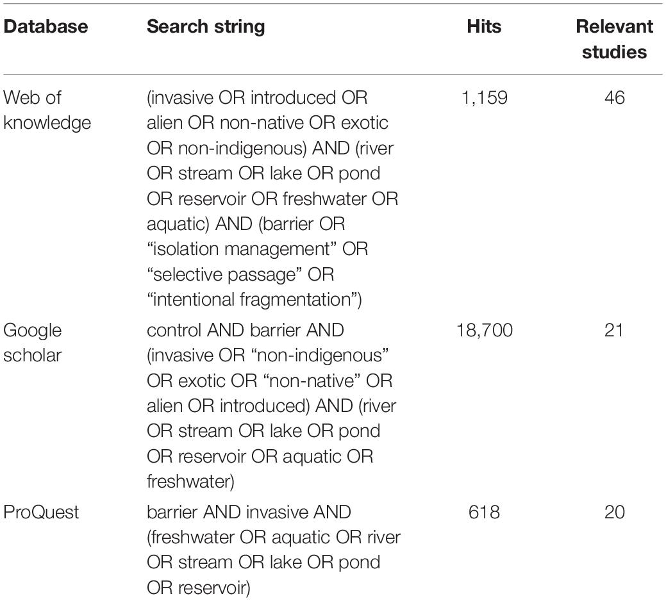The image size is (666, 601).
Task: Click the 1,159 hits value
Action: (484, 97)
